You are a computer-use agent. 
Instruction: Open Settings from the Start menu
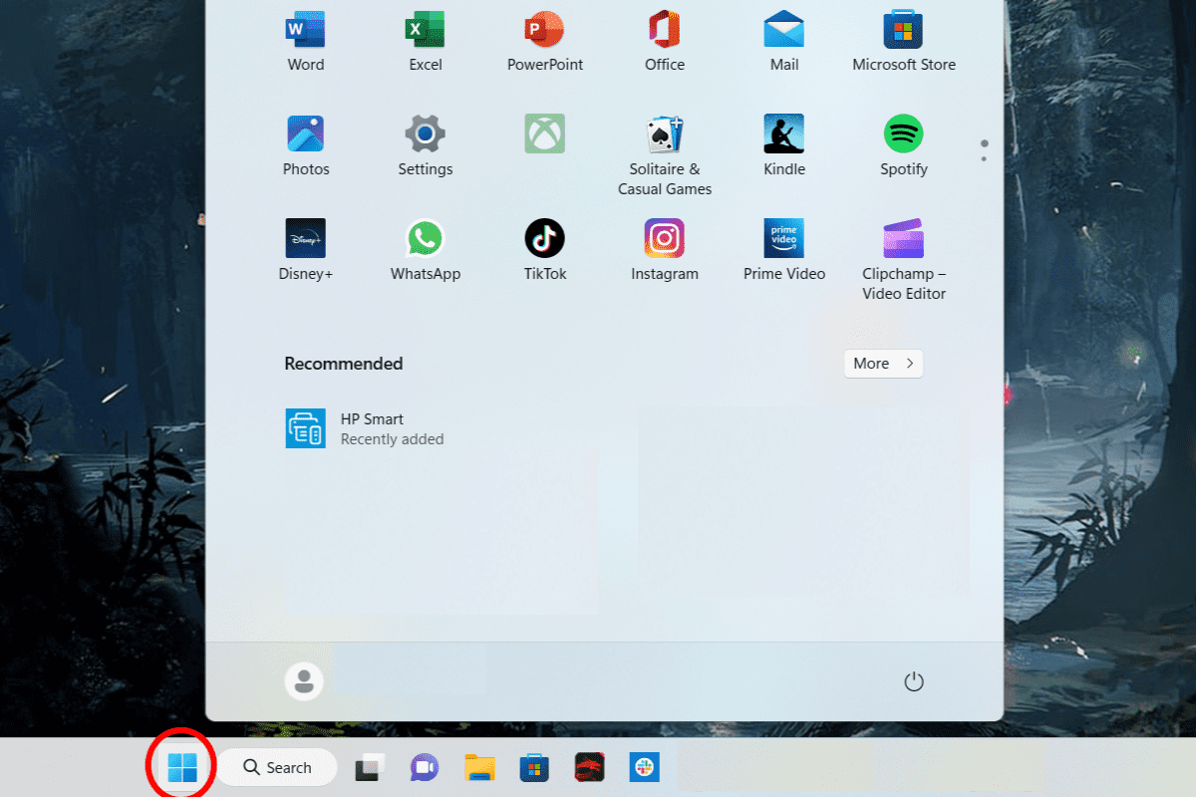(425, 145)
